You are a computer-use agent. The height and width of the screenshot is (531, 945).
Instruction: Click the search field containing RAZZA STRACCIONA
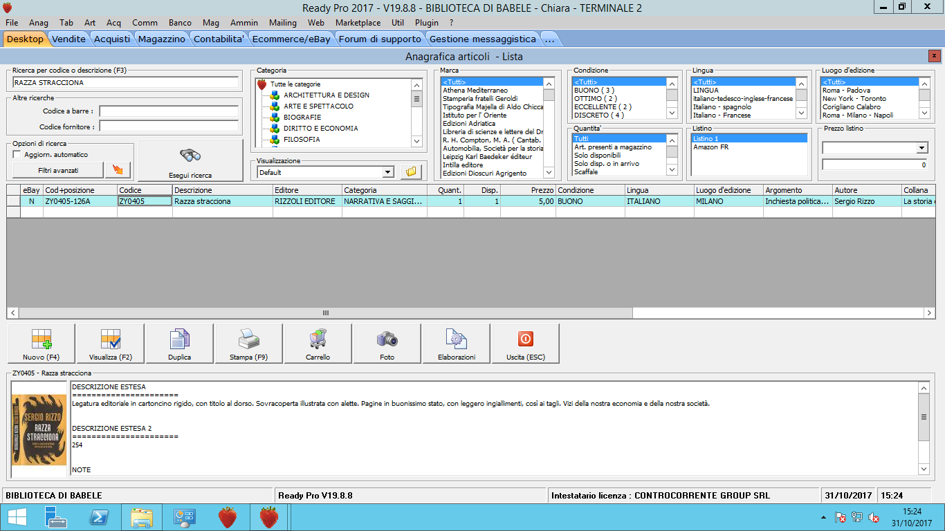[125, 82]
